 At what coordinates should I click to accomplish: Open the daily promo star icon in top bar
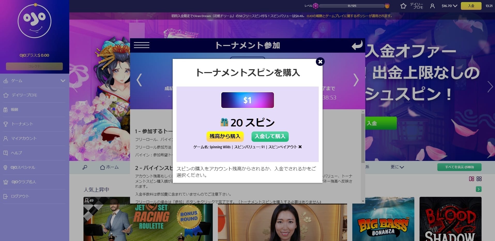tap(403, 5)
